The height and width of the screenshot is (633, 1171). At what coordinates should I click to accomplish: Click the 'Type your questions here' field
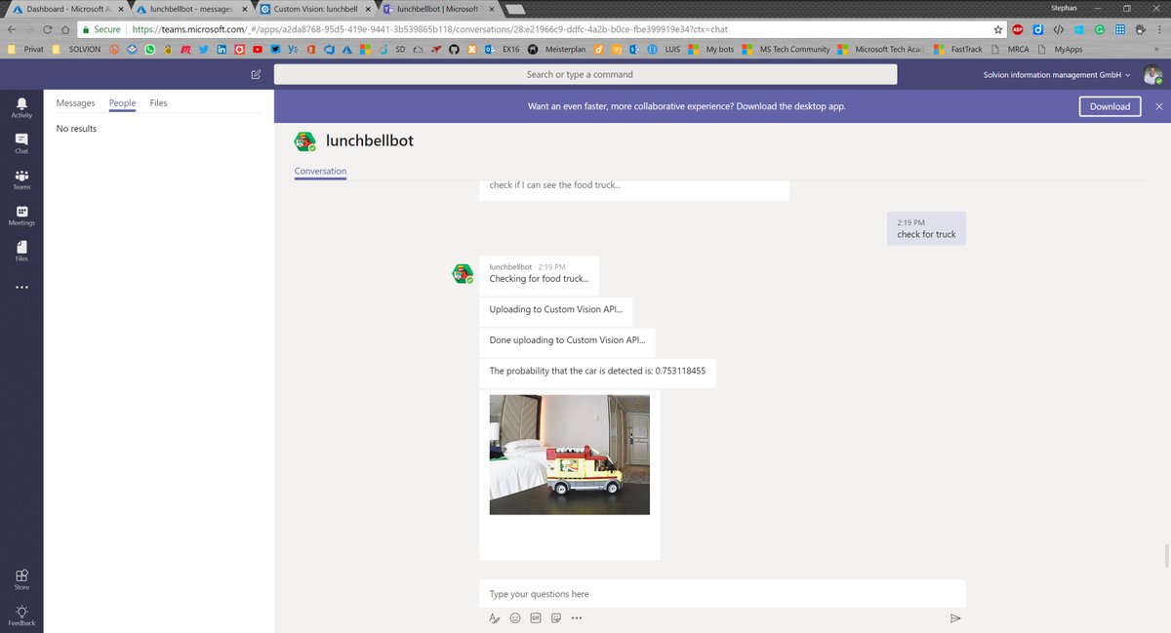722,594
